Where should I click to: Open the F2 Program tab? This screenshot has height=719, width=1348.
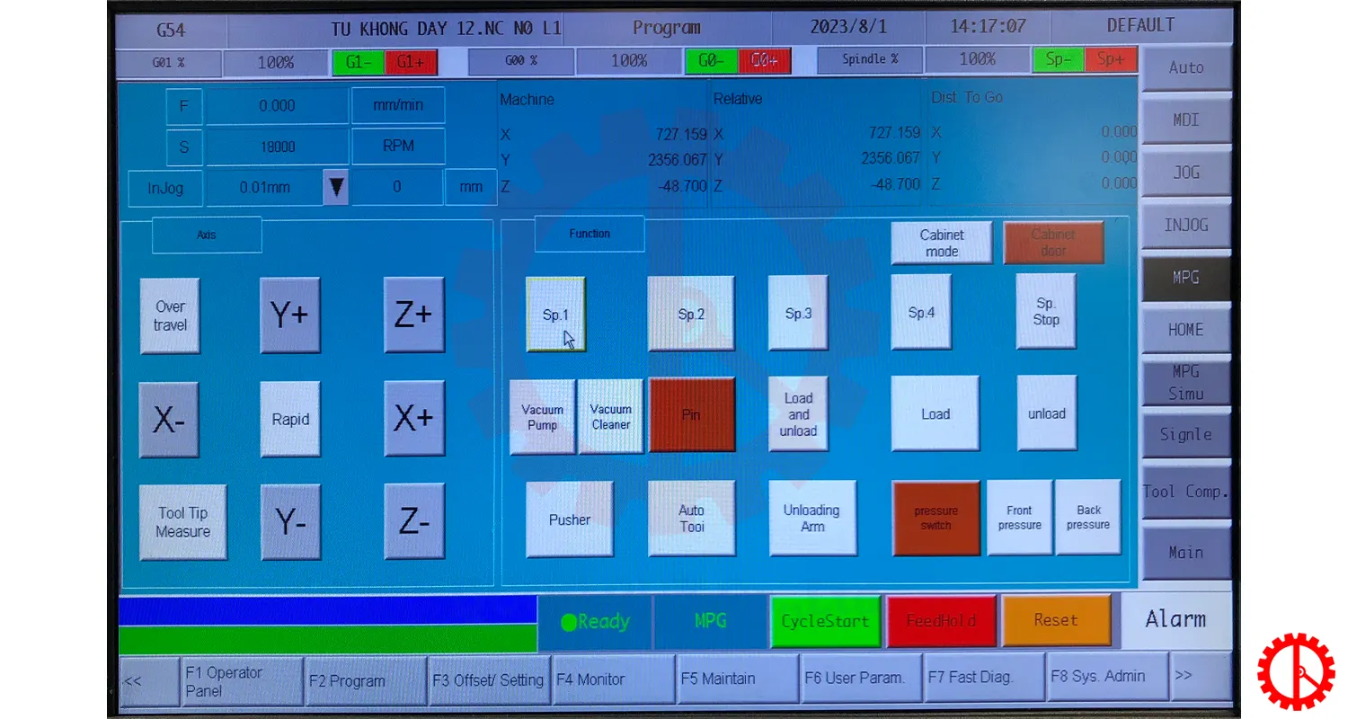point(366,680)
